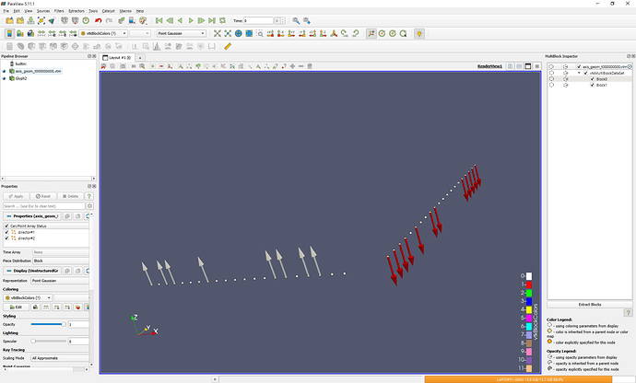Open the color palette loader icon
The width and height of the screenshot is (636, 383).
(x=143, y=20)
